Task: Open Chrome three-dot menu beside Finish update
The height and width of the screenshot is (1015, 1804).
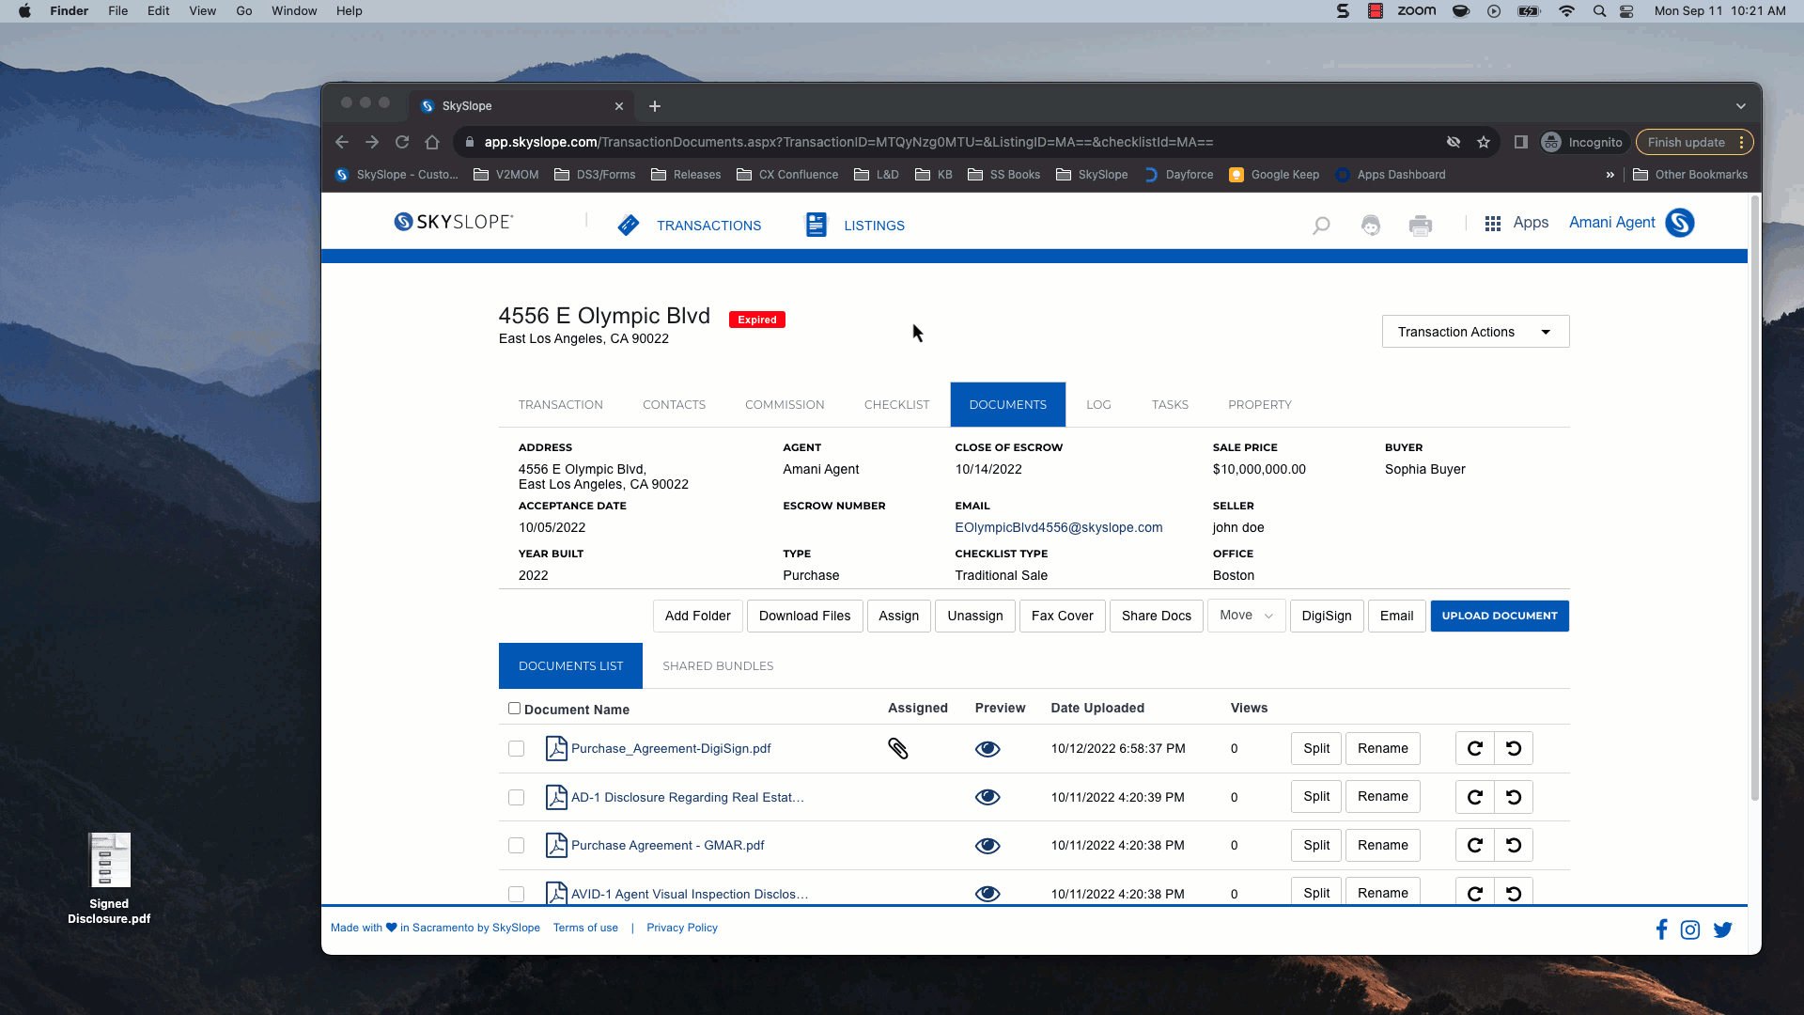Action: pyautogui.click(x=1742, y=143)
